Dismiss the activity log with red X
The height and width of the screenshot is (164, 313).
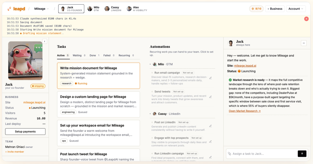pyautogui.click(x=306, y=19)
